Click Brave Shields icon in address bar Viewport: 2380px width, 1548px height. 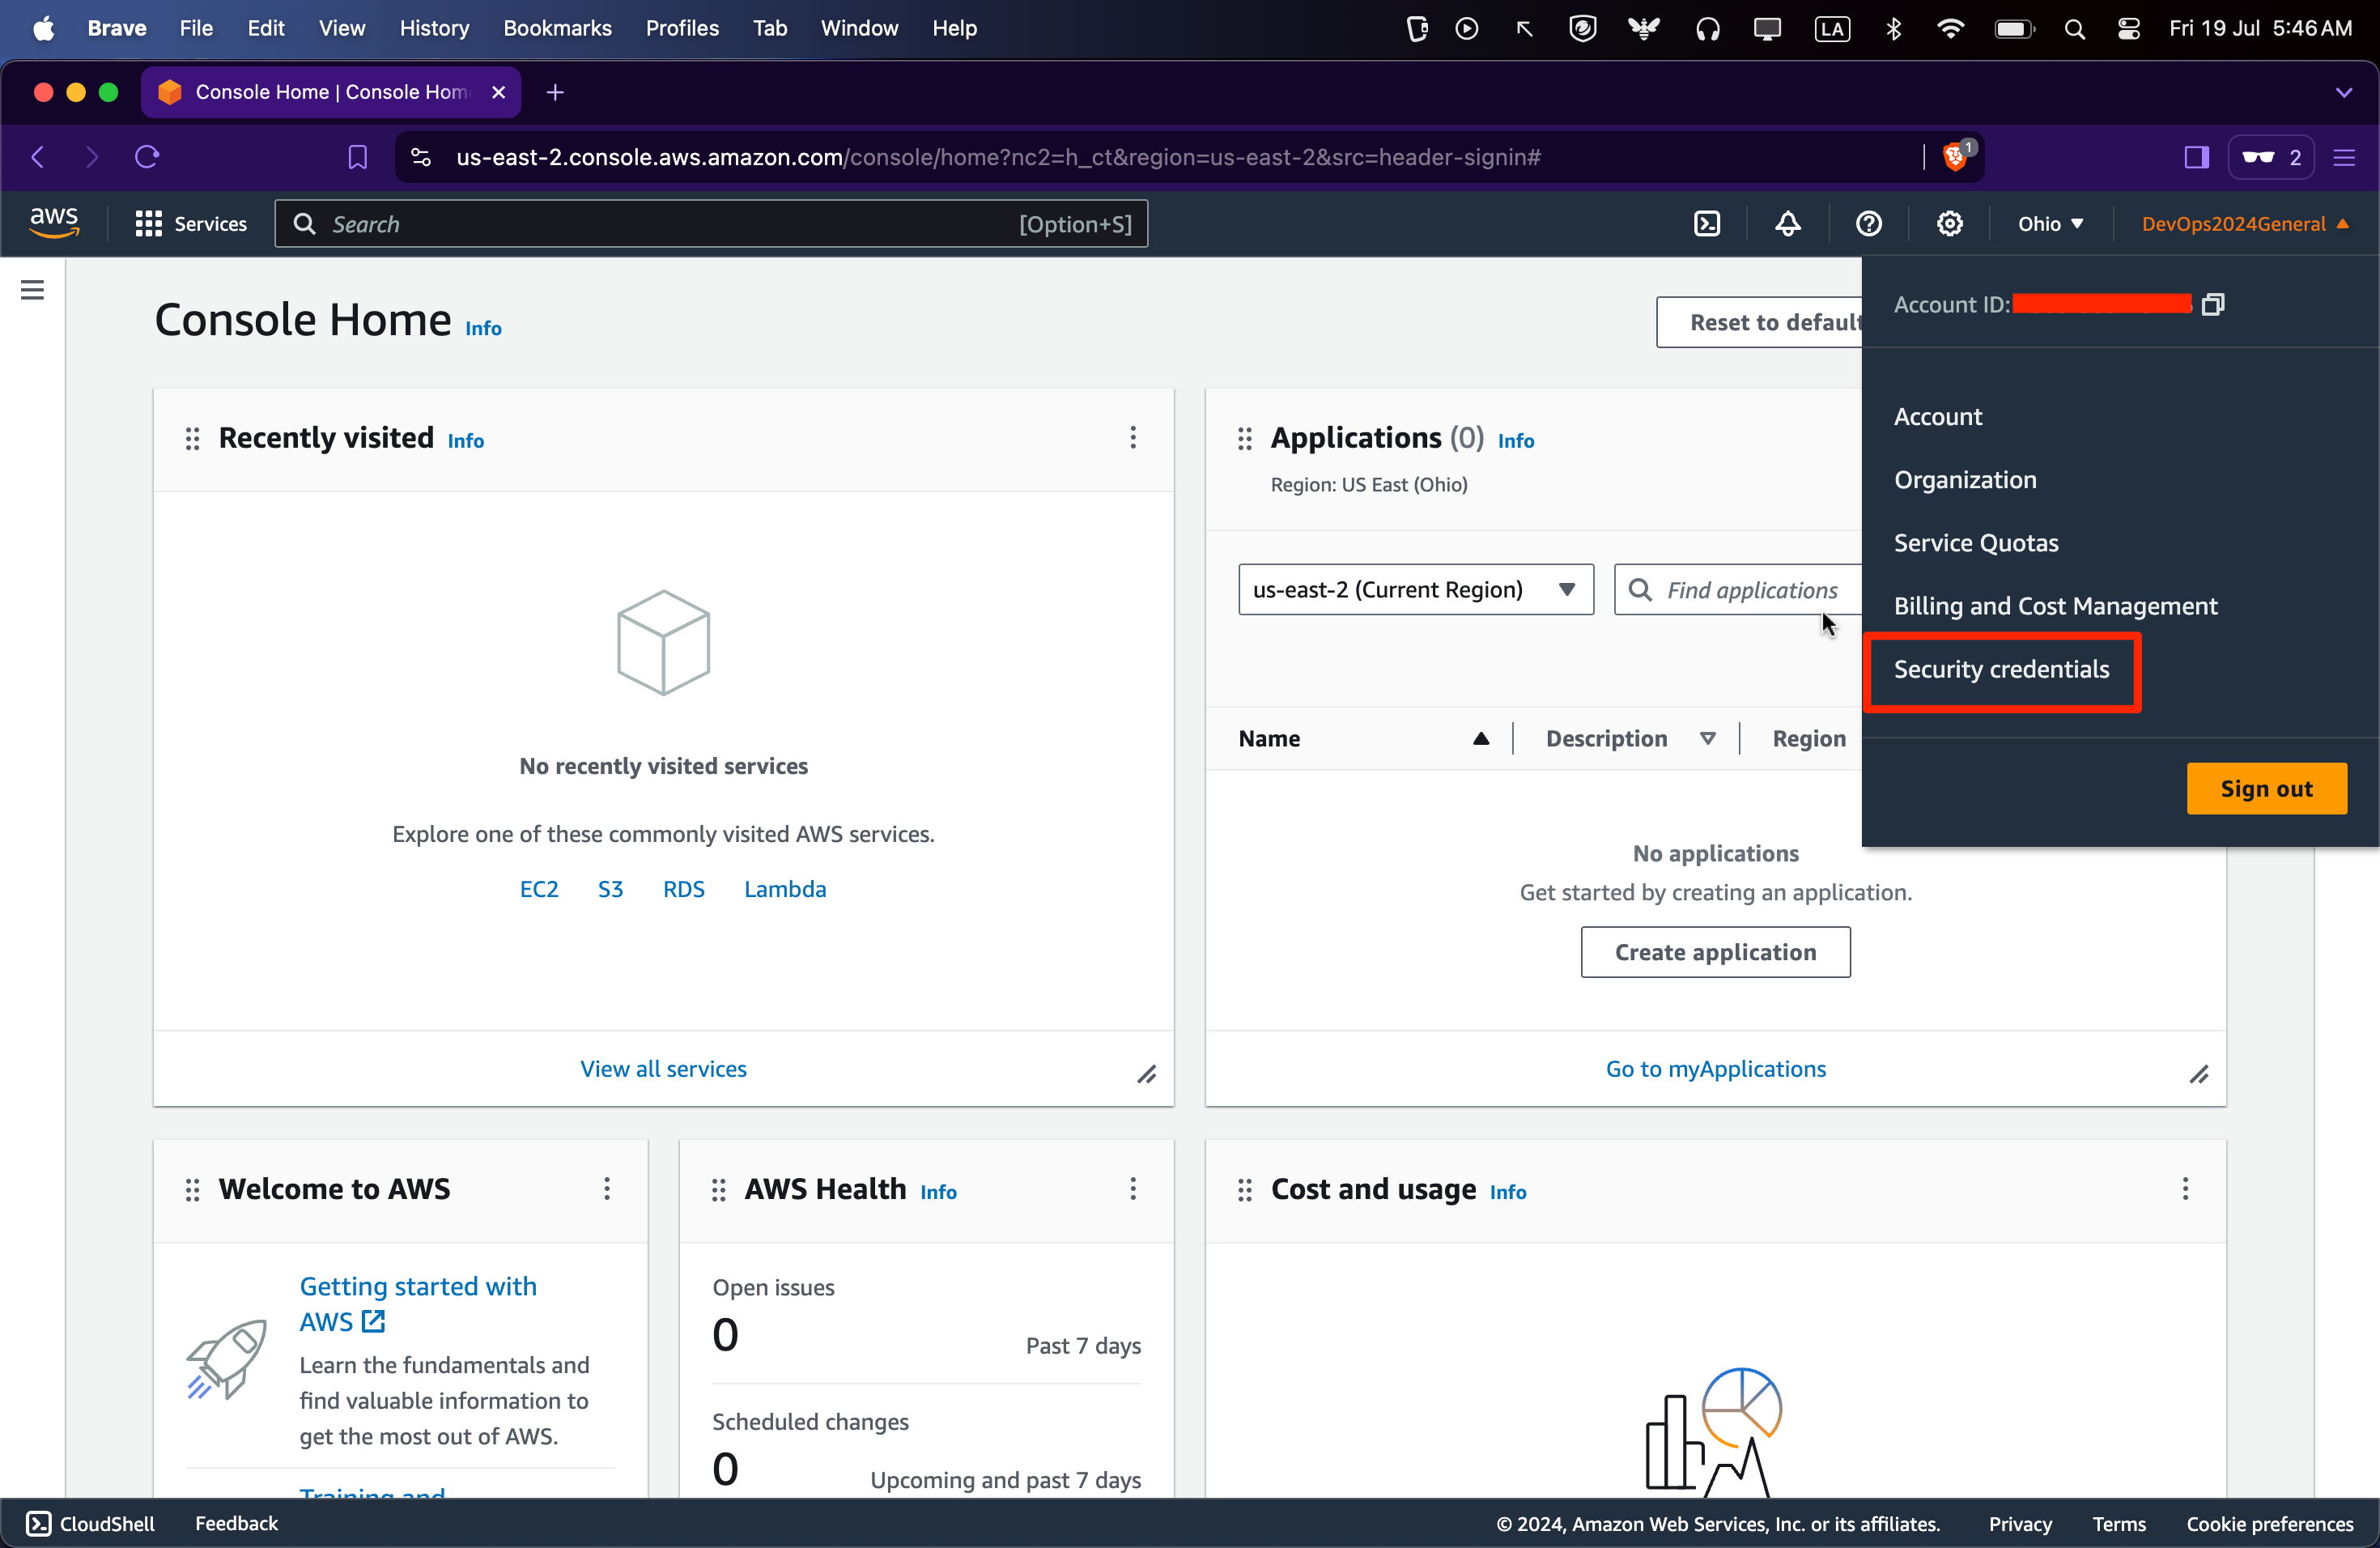1955,157
